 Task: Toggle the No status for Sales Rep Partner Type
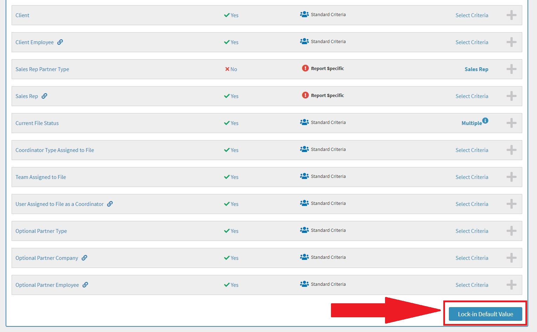(231, 69)
